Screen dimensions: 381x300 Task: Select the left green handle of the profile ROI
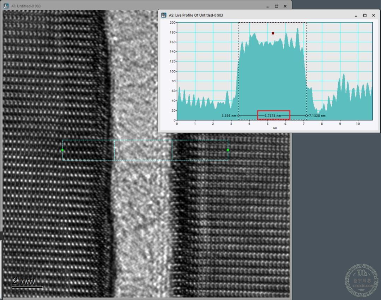pos(62,150)
